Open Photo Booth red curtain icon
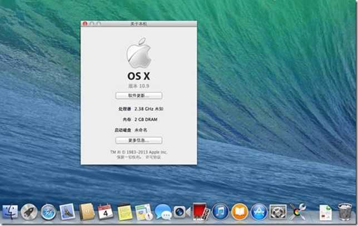358x226 pixels. coord(201,212)
